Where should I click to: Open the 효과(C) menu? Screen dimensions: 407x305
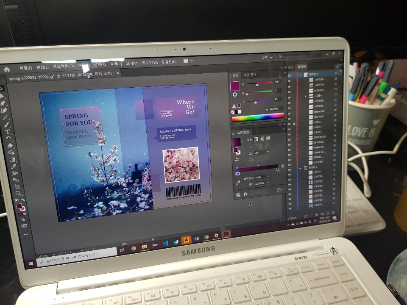(x=116, y=64)
